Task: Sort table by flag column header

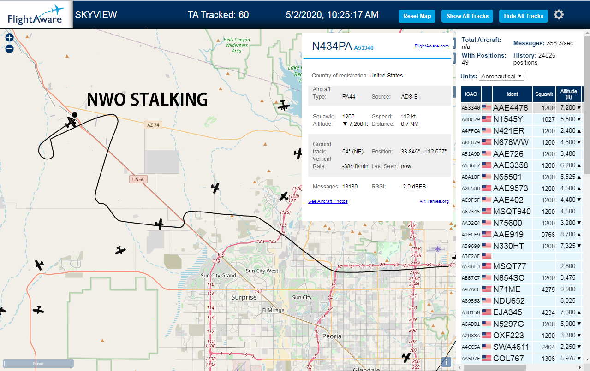Action: tap(487, 94)
